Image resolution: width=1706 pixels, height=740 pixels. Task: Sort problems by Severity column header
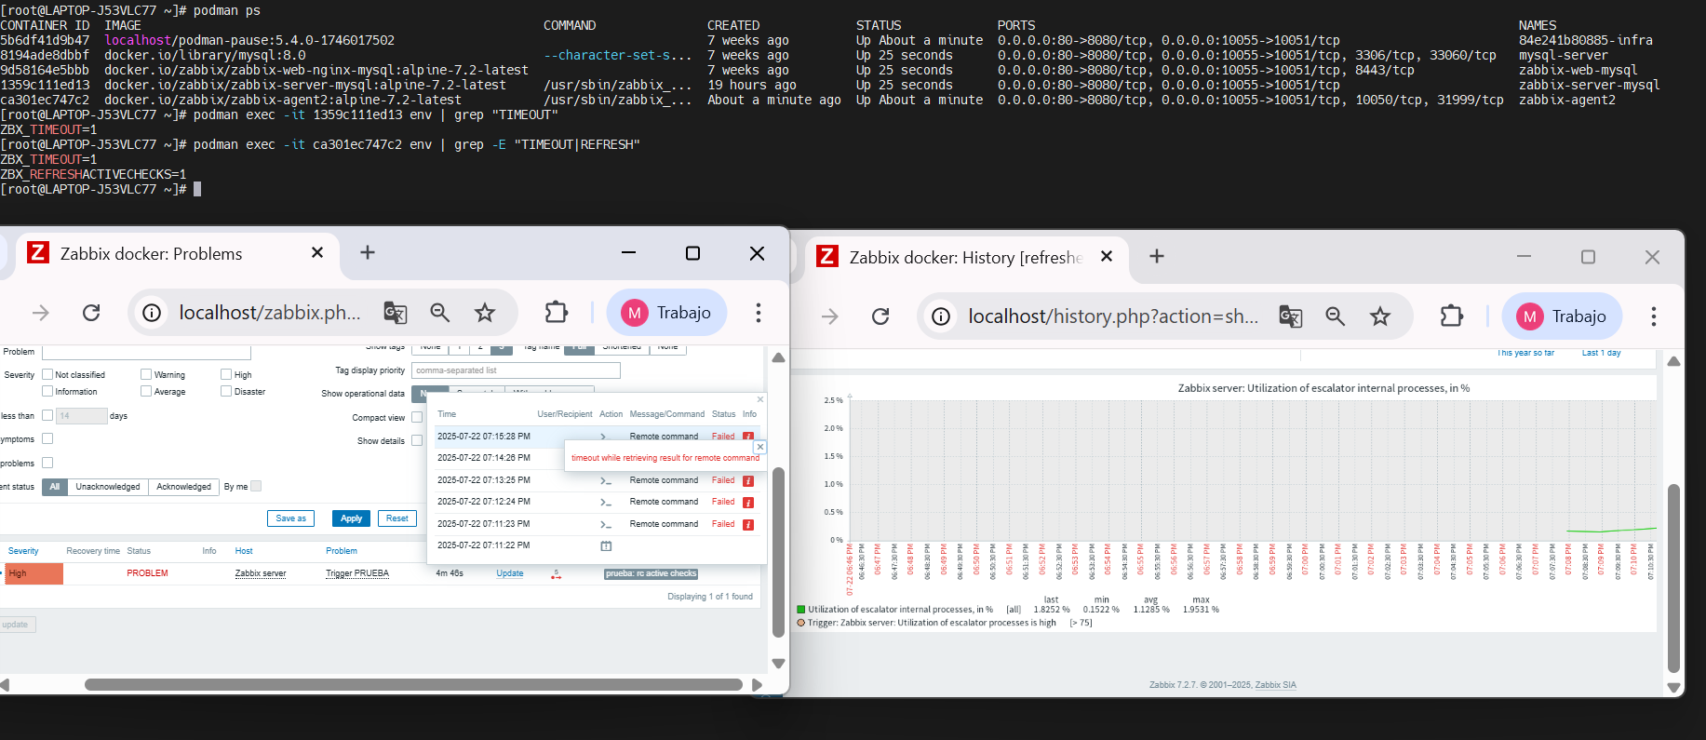coord(23,551)
